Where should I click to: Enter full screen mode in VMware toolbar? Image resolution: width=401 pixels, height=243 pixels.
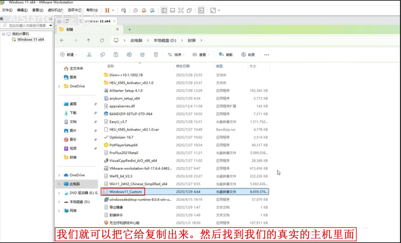pyautogui.click(x=213, y=10)
